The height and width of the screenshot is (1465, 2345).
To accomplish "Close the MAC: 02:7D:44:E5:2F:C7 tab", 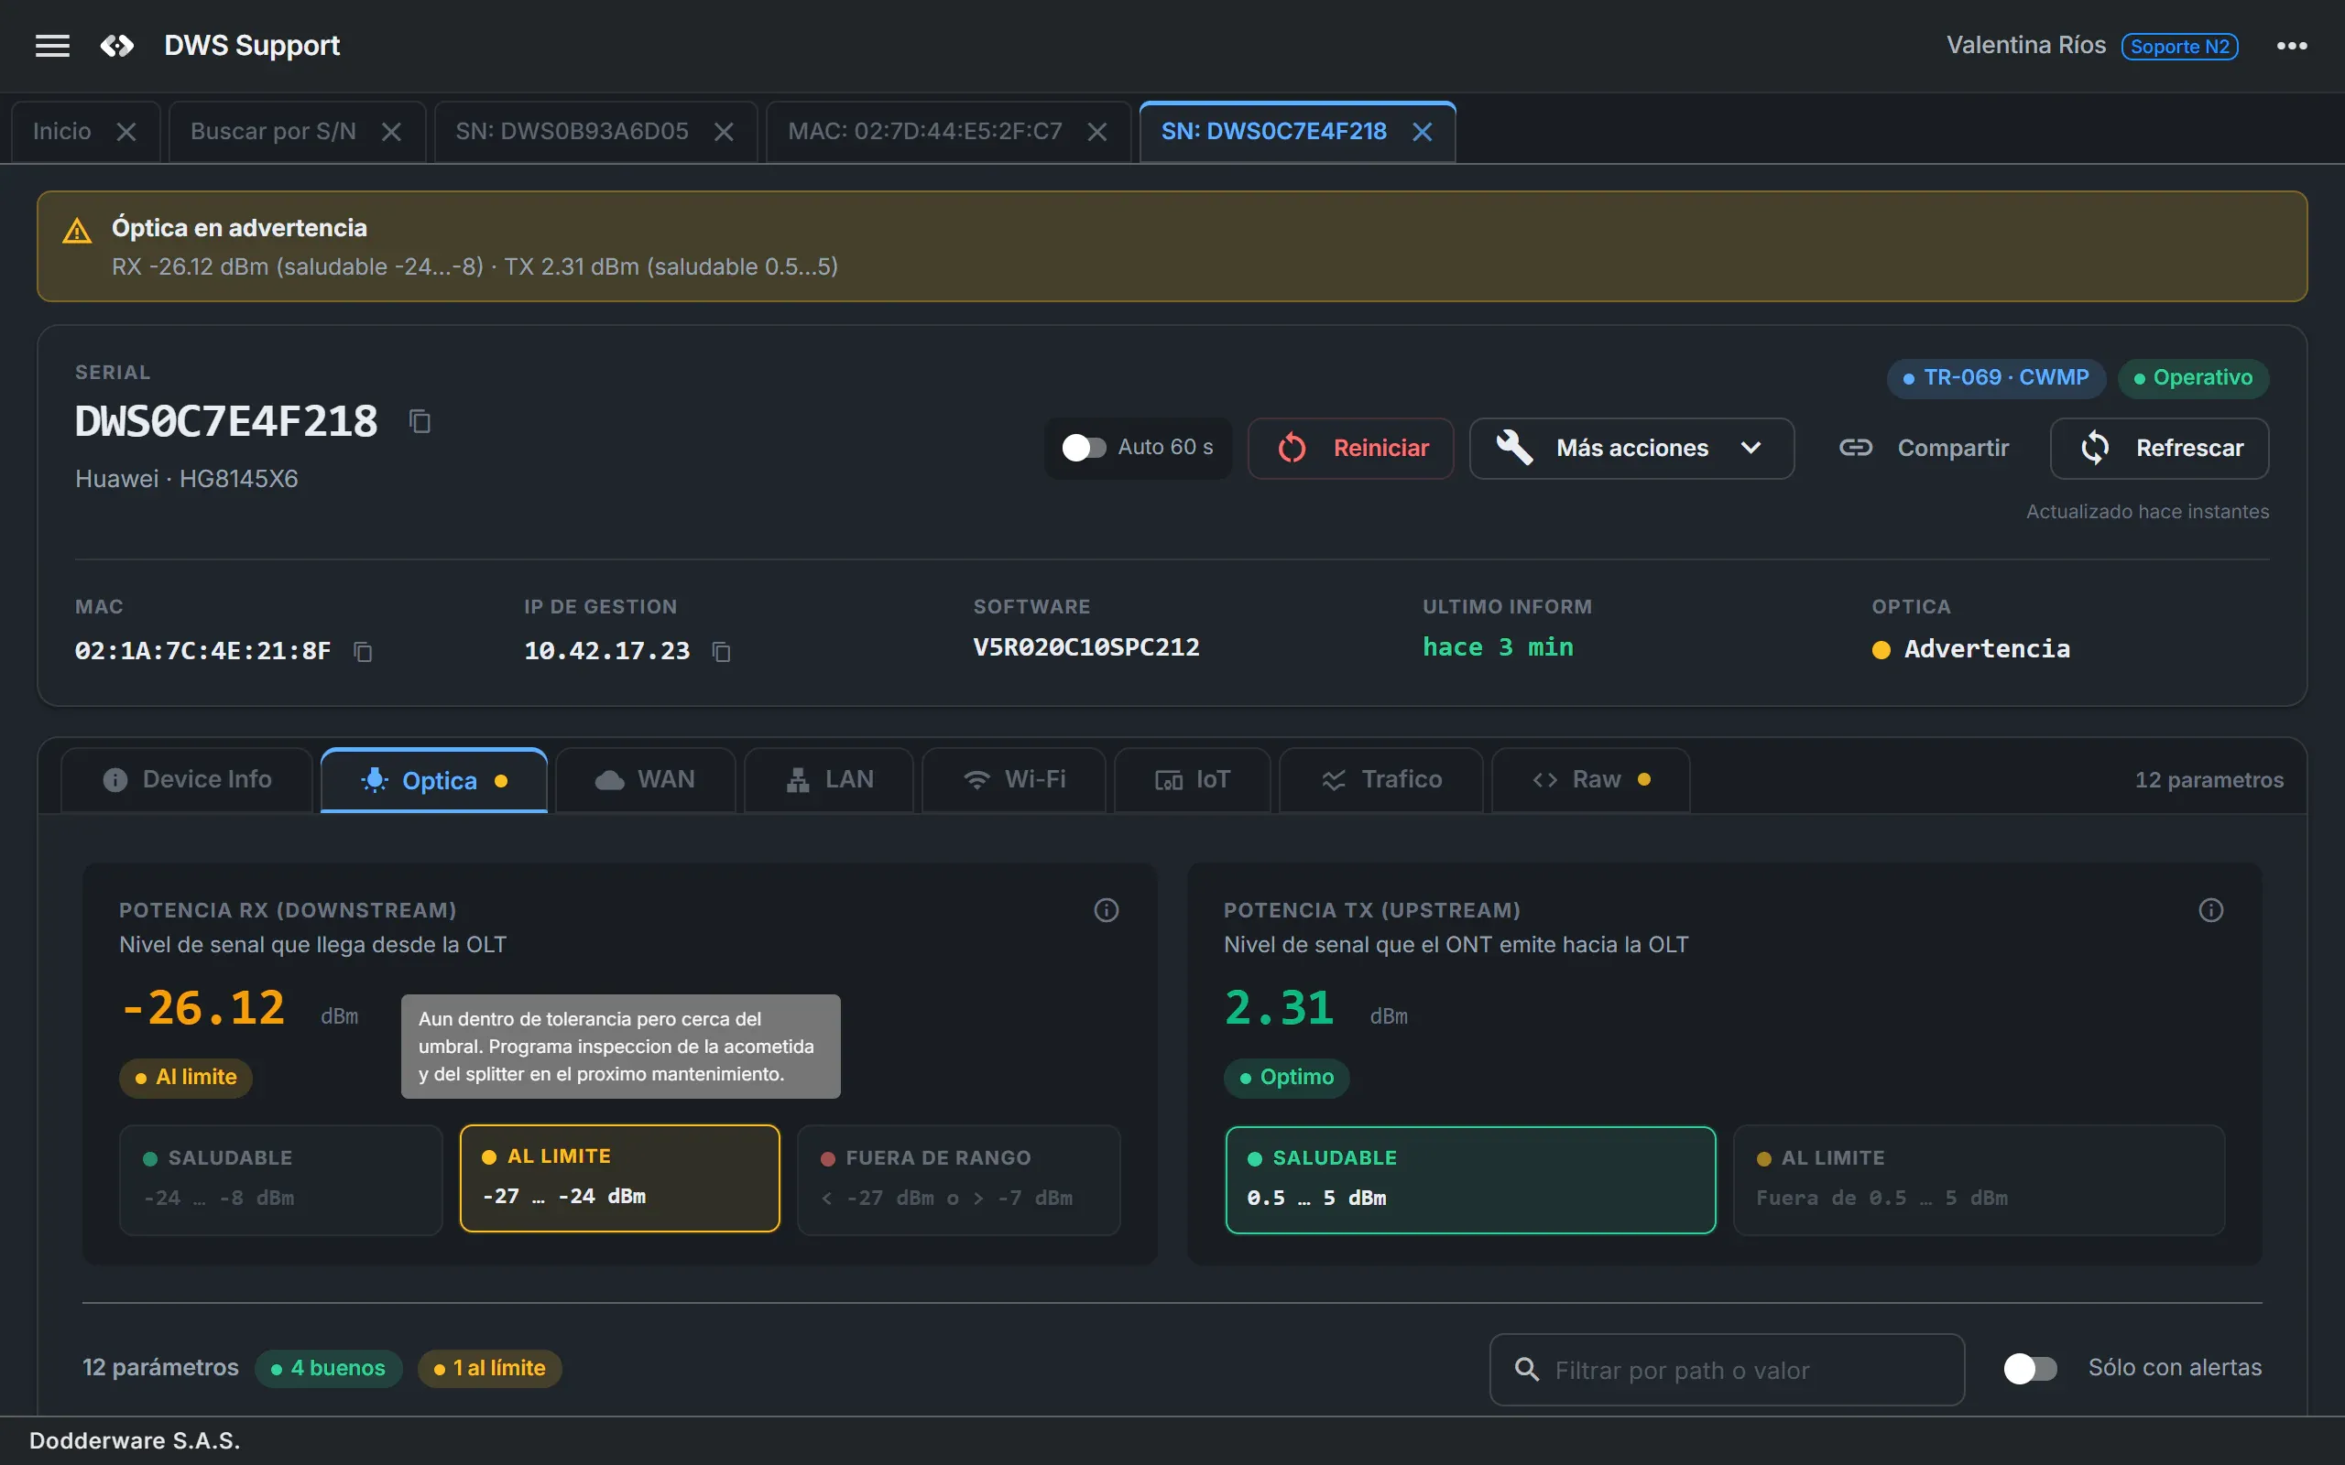I will [1096, 132].
